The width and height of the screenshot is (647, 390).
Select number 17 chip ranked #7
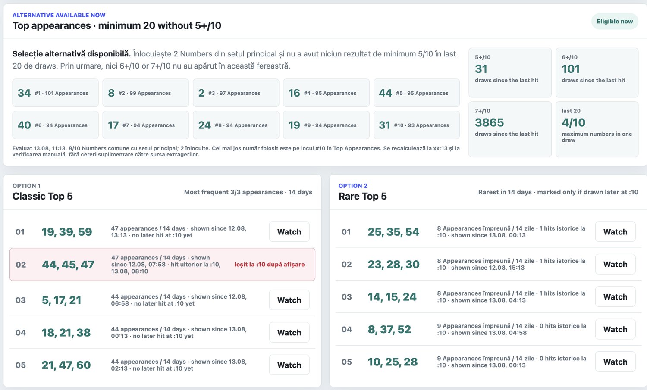click(x=146, y=125)
